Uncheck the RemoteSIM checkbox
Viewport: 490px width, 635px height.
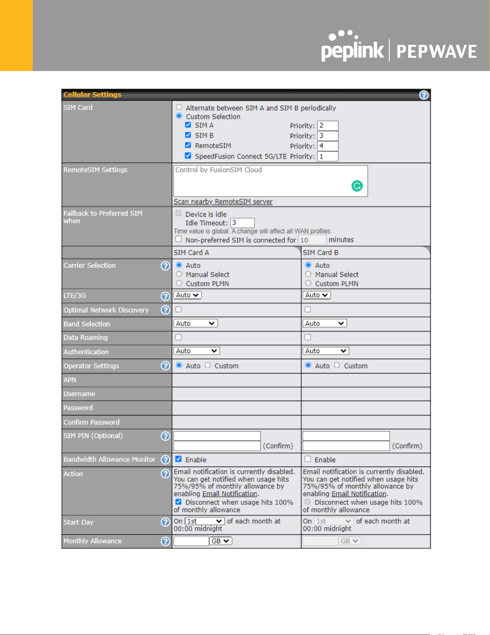188,145
